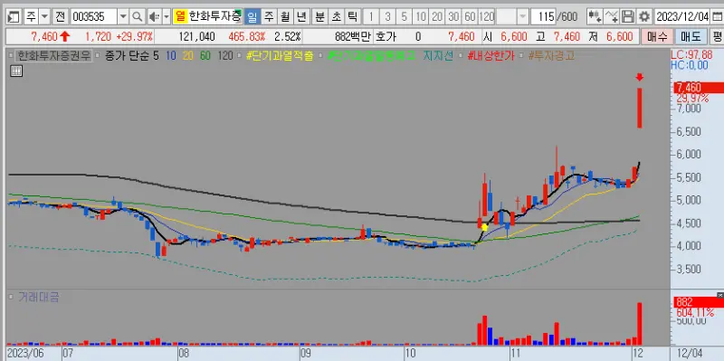Click the panel layout icon at toolbar start
The image size is (724, 361).
14,17
